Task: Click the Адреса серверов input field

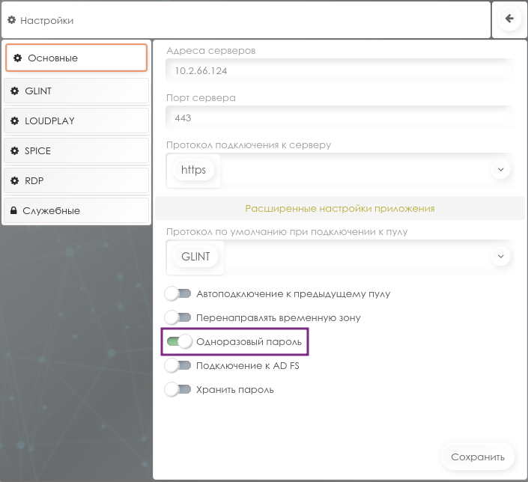Action: pyautogui.click(x=339, y=72)
